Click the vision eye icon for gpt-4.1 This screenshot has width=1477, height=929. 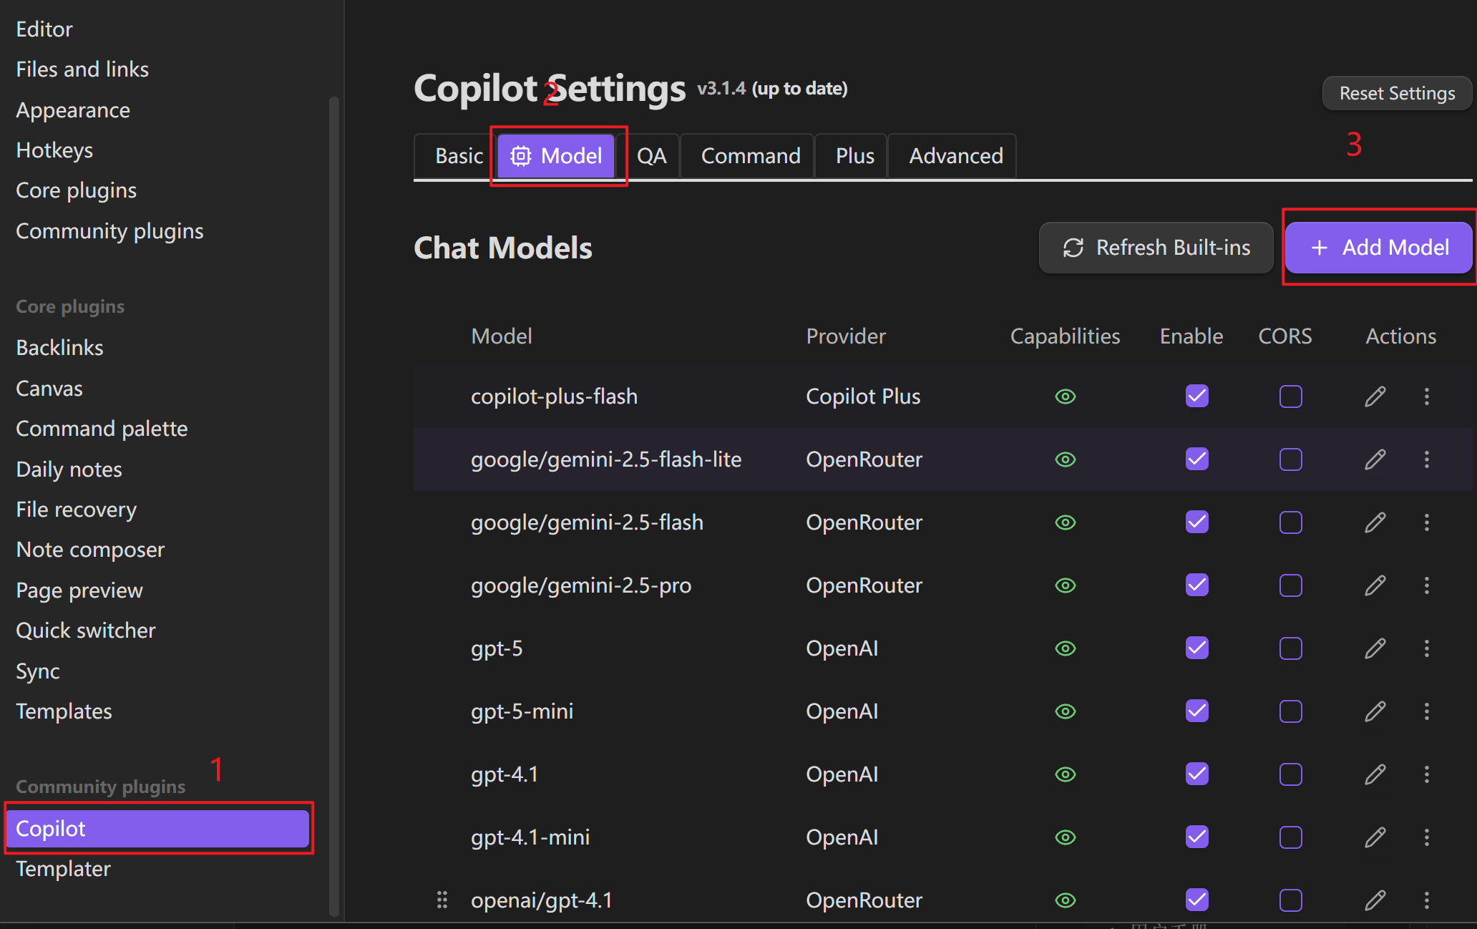pyautogui.click(x=1066, y=774)
